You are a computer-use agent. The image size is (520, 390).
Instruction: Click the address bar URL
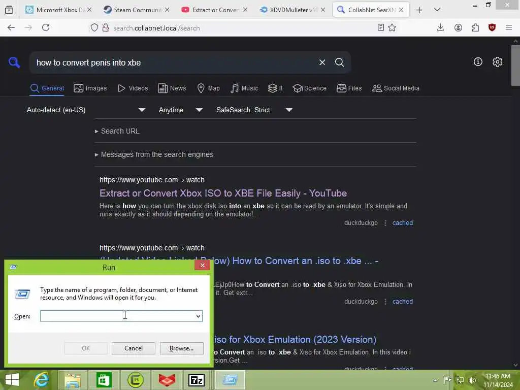click(156, 28)
